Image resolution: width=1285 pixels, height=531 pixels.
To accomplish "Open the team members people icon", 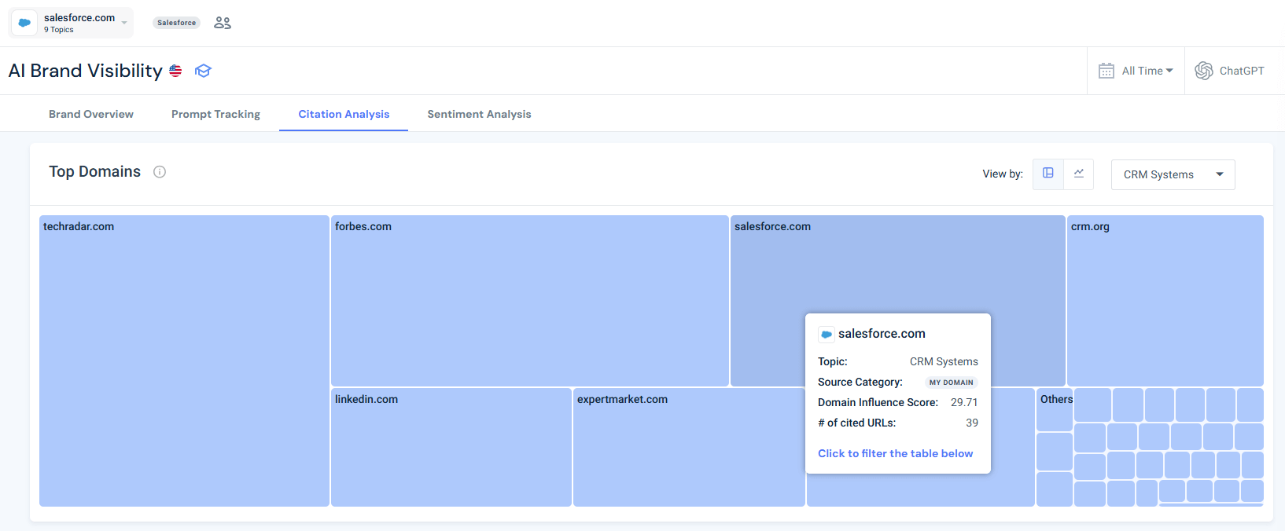I will [223, 23].
